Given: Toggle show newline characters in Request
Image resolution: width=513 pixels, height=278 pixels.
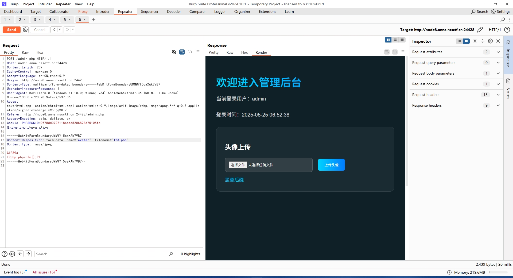Looking at the screenshot, I should 190,52.
